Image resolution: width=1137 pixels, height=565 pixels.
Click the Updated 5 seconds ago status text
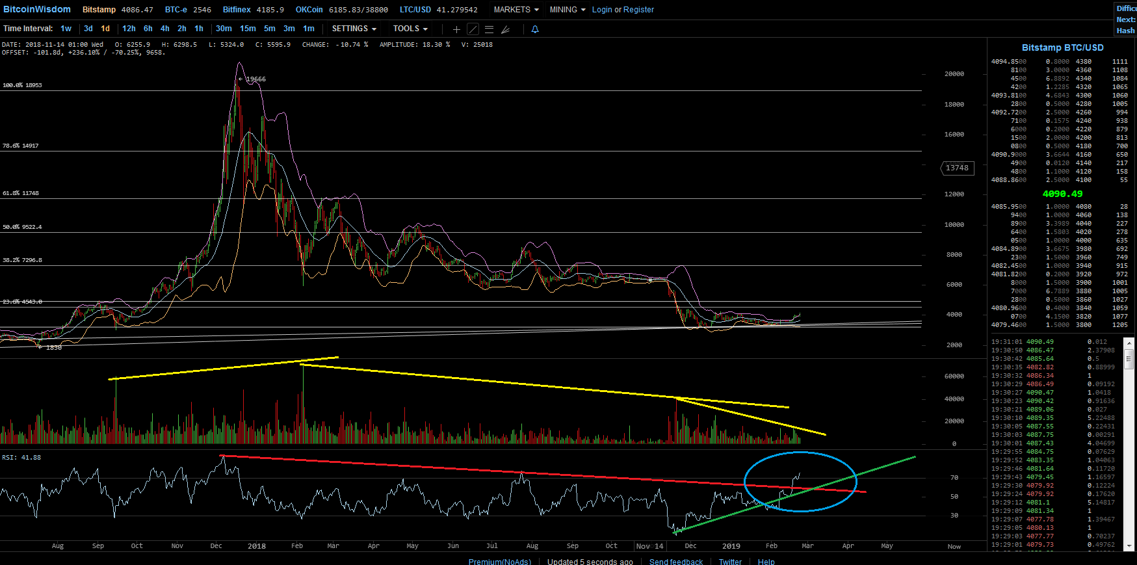pos(590,562)
